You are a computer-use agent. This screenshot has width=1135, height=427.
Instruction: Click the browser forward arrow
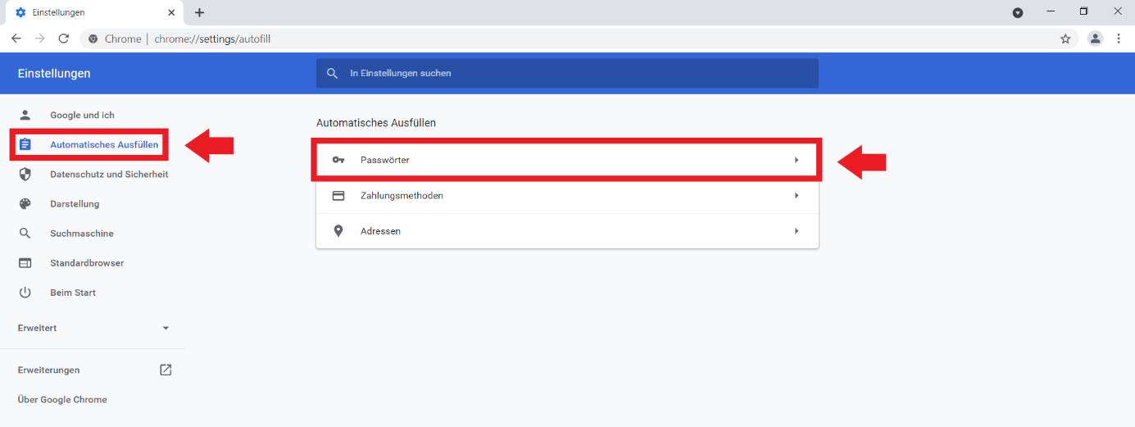(x=39, y=39)
